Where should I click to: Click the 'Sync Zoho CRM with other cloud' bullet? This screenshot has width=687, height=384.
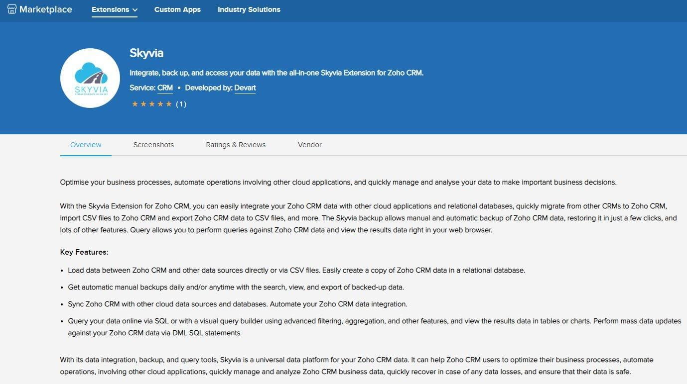(x=238, y=304)
